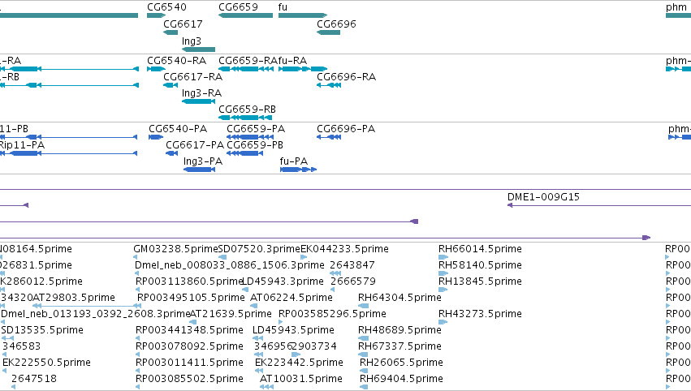Click the RP003085502.5prime EST label

coord(189,379)
